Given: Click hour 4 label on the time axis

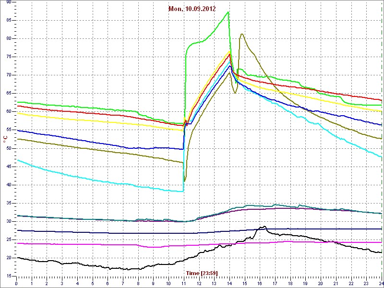Looking at the screenshot, I should [77, 284].
